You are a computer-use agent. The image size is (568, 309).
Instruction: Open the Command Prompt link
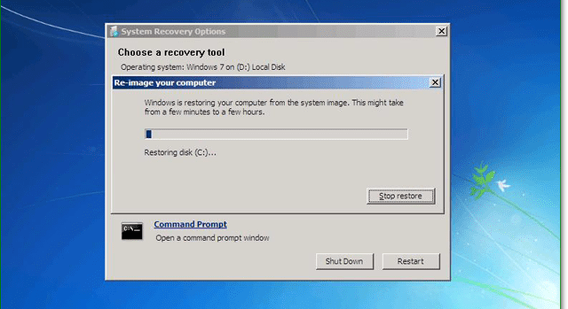click(x=190, y=224)
